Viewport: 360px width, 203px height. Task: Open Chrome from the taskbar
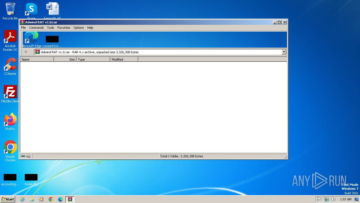click(51, 199)
